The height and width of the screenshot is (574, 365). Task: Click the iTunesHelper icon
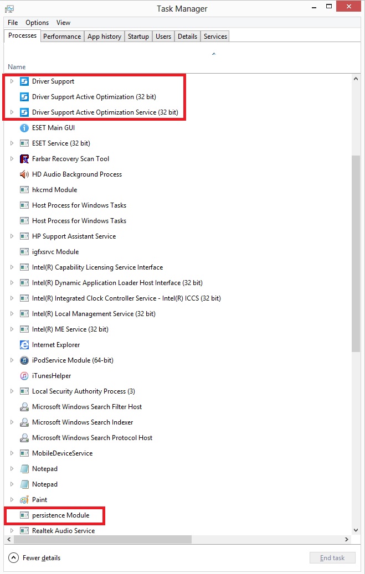tap(24, 376)
